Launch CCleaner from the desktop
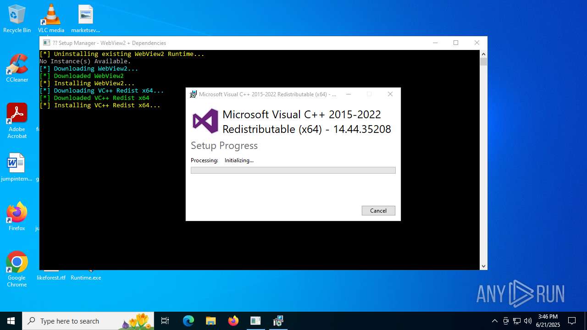The width and height of the screenshot is (587, 330). [17, 68]
